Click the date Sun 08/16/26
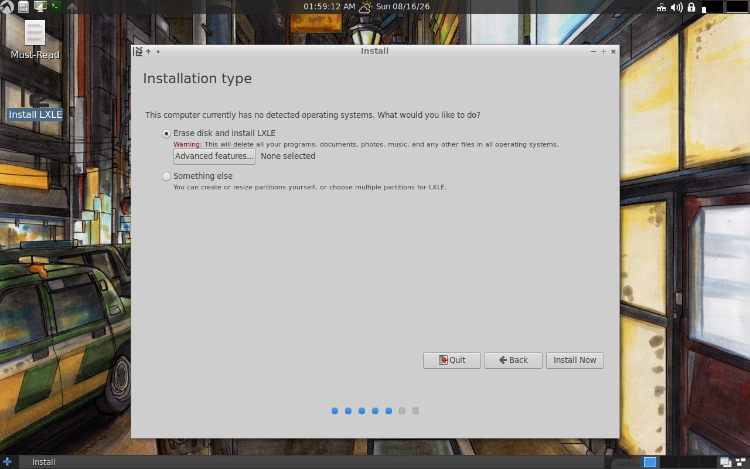This screenshot has height=469, width=750. pyautogui.click(x=403, y=7)
